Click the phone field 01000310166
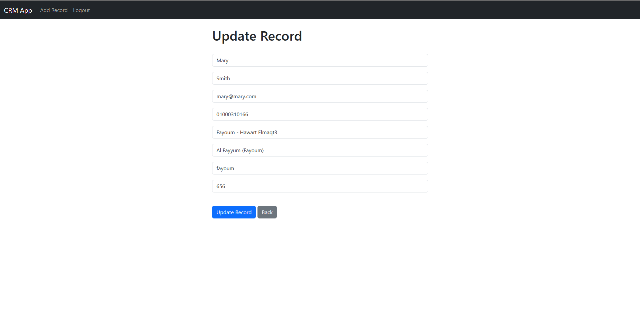This screenshot has width=640, height=335. coord(320,114)
